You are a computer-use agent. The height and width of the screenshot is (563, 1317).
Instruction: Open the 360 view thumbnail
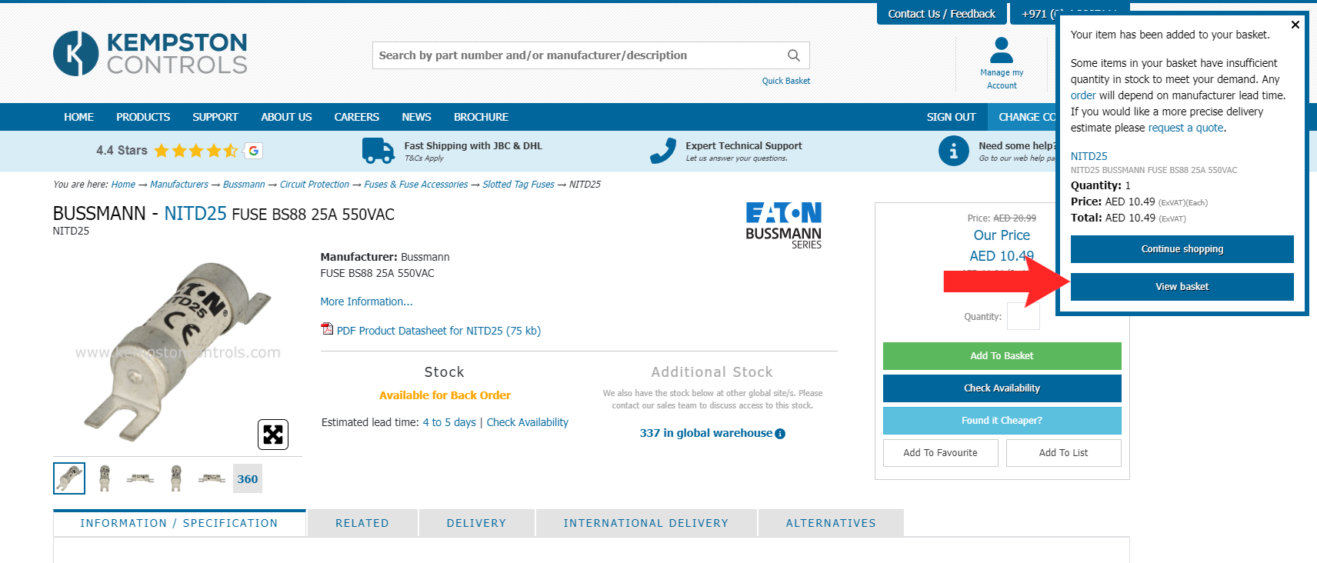tap(248, 478)
